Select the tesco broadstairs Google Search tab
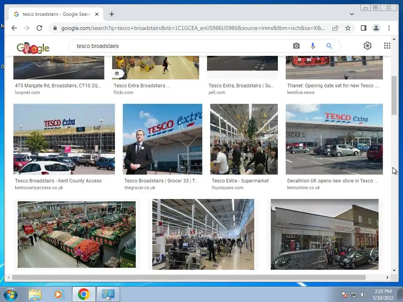 (x=56, y=14)
